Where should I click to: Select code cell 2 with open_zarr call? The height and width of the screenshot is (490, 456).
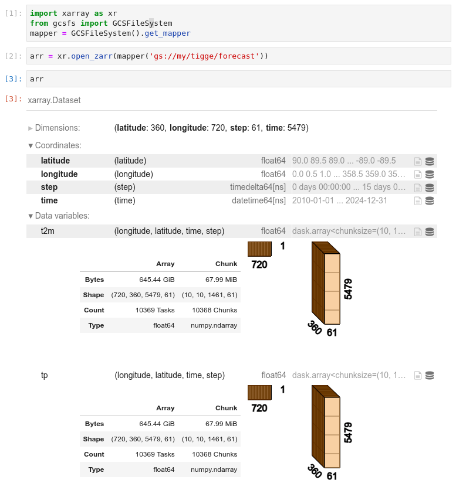tap(238, 56)
